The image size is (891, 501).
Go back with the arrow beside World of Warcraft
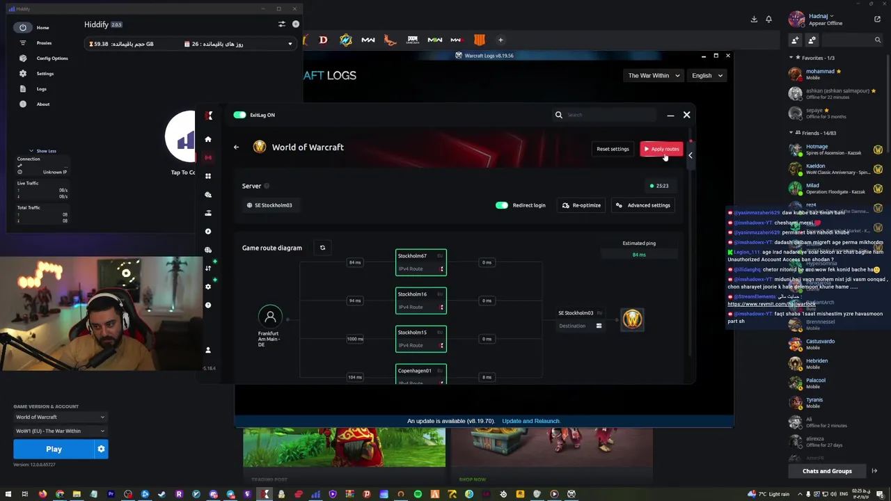[236, 147]
